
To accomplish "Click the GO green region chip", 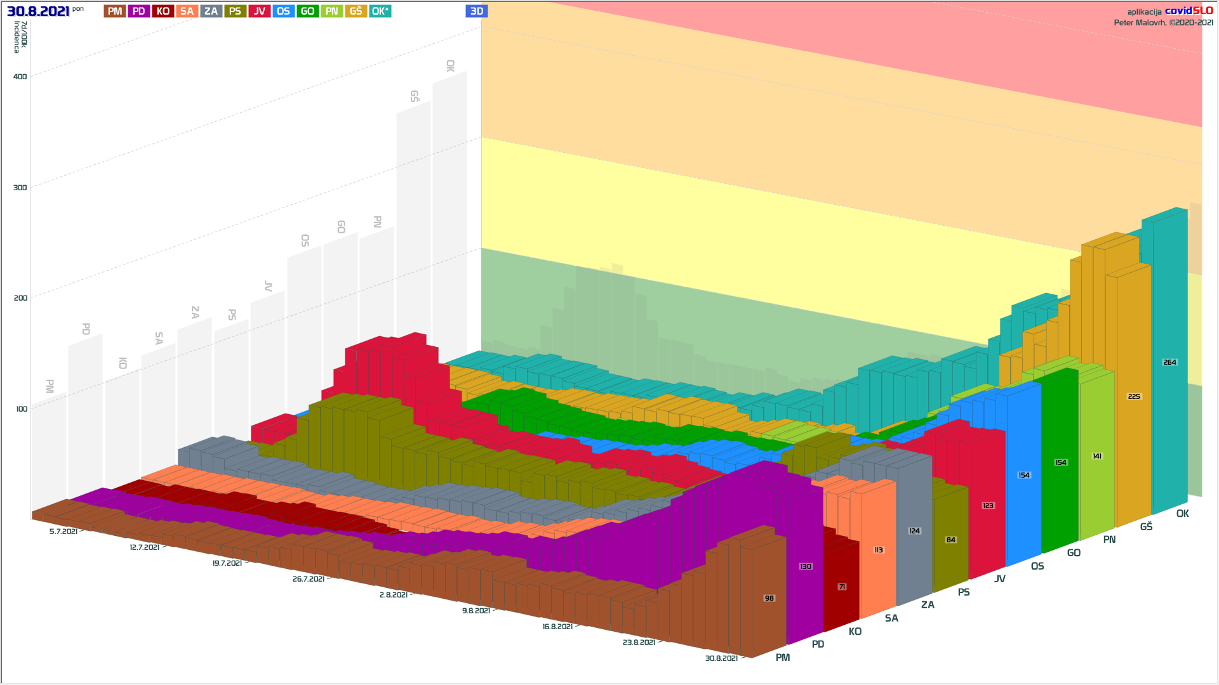I will pos(308,11).
